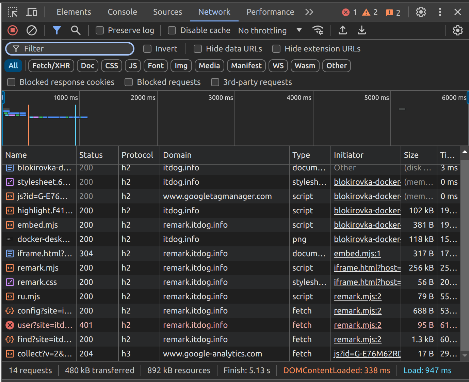469x382 pixels.
Task: Check Blocked response cookies
Action: (x=11, y=82)
